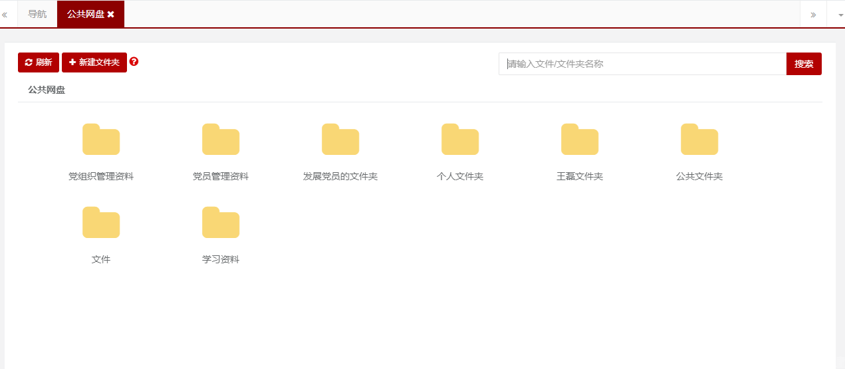Viewport: 845px width, 369px height.
Task: Open the 发展党员的文件夹 folder icon
Action: 340,140
